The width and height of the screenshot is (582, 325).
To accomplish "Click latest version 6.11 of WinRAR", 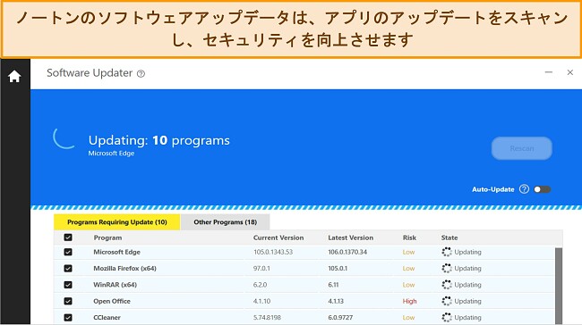I will point(333,285).
